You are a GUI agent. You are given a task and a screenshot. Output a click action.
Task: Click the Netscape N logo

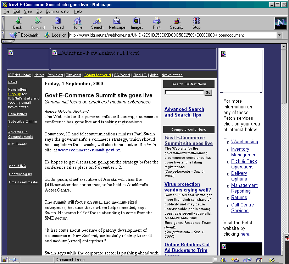click(x=280, y=23)
